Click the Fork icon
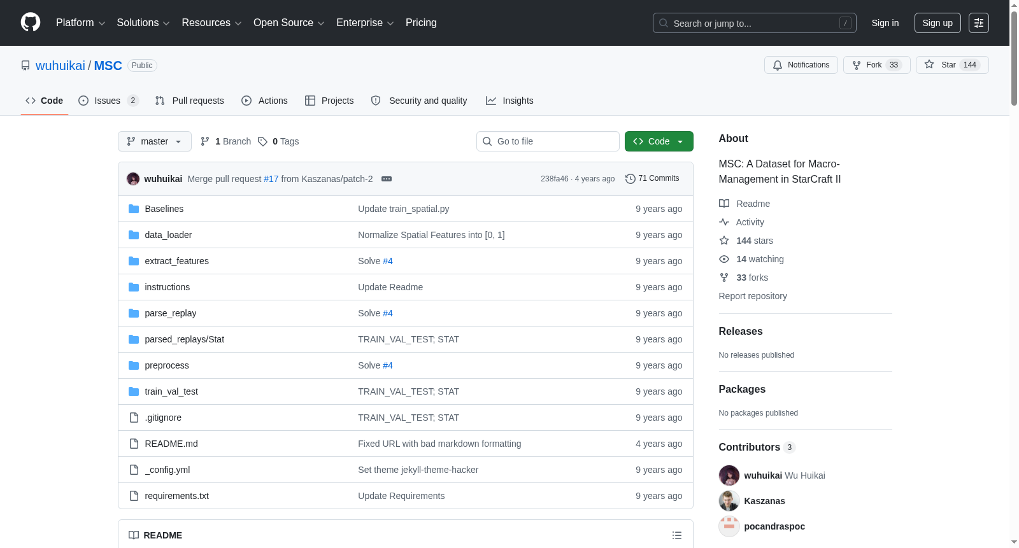1019x548 pixels. tap(857, 65)
